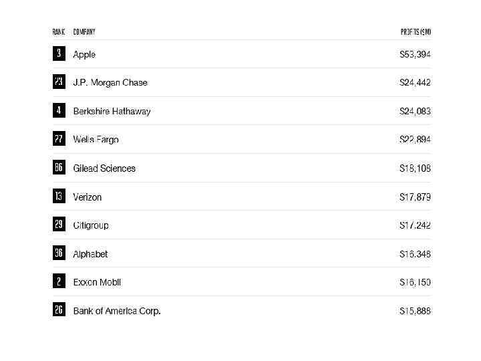The height and width of the screenshot is (361, 481).
Task: Click the $24,442 profit figure
Action: click(415, 83)
